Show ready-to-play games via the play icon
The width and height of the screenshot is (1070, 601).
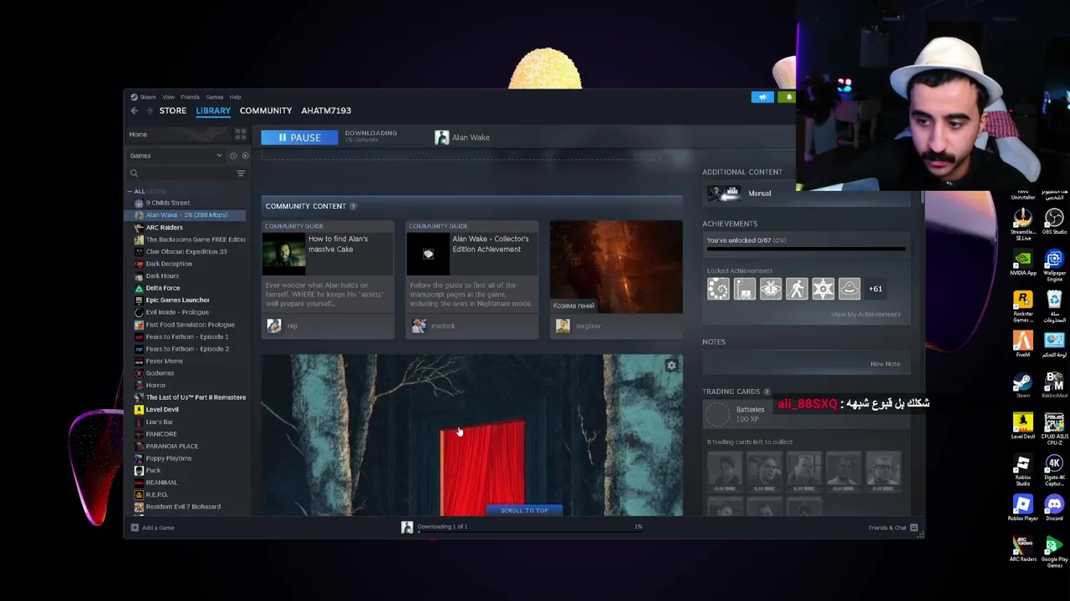click(245, 155)
